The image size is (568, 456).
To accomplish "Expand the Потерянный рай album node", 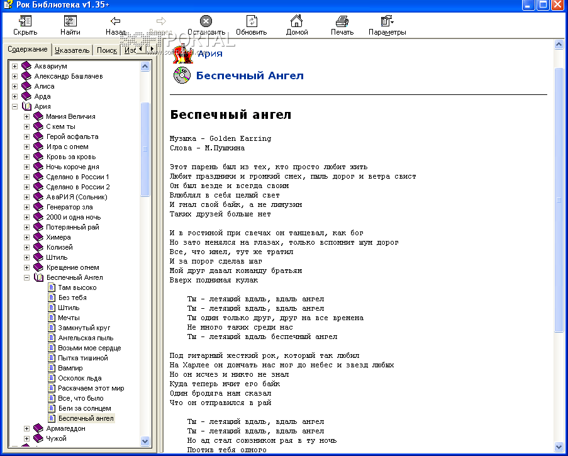I will tap(26, 228).
